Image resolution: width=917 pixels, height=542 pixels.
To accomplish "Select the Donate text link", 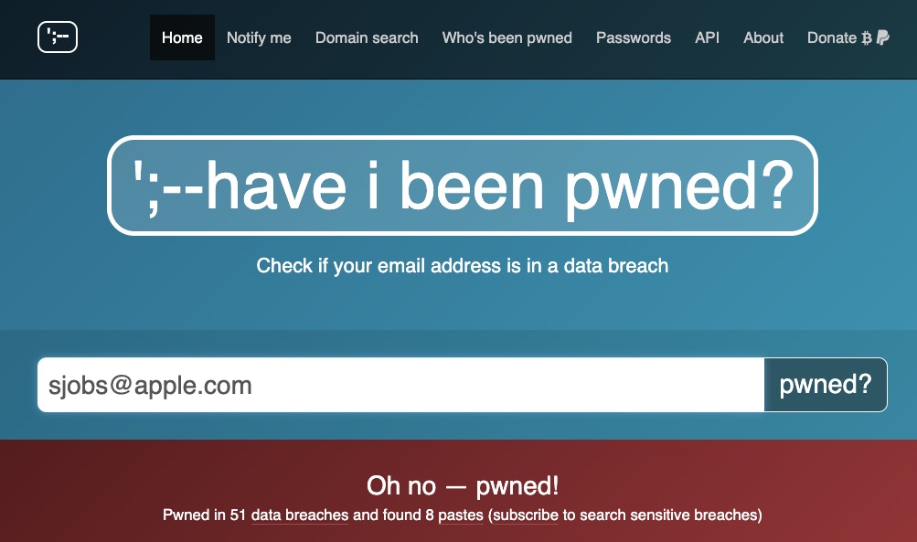I will point(832,37).
